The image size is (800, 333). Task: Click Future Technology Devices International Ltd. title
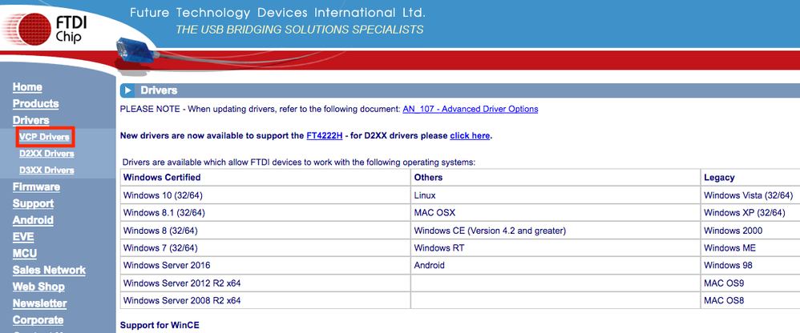(x=277, y=12)
